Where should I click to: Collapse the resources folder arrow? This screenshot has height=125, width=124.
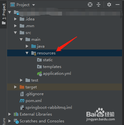click(x=27, y=53)
